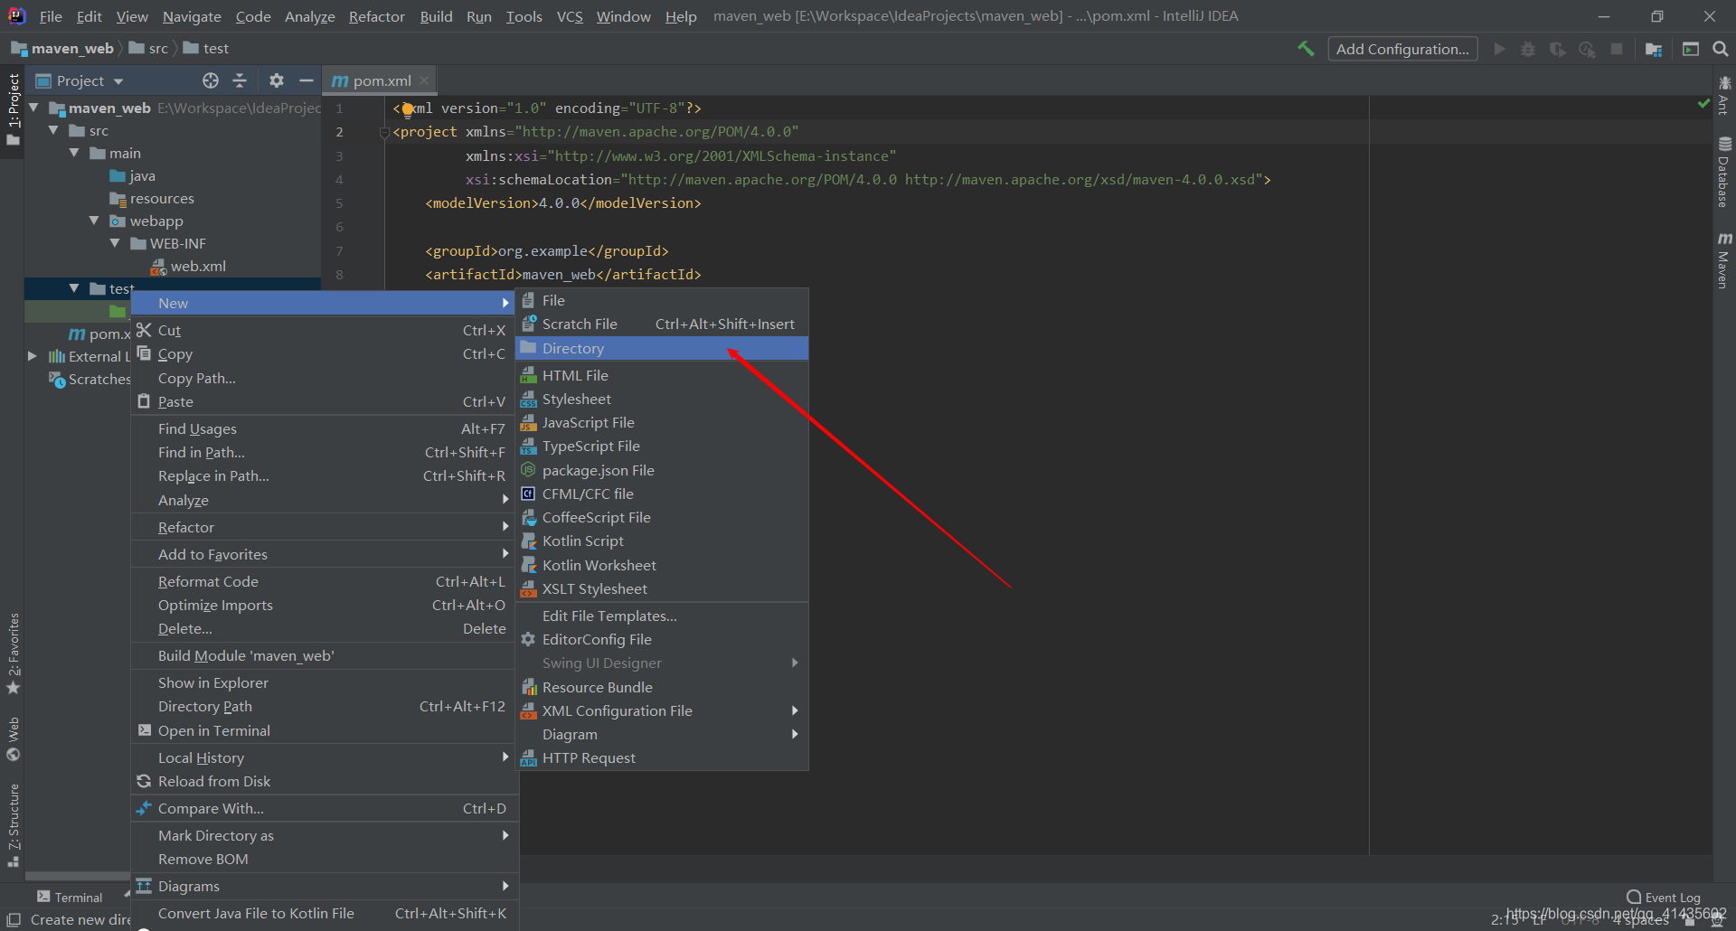Image resolution: width=1736 pixels, height=931 pixels.
Task: Open XML Configuration File submenu
Action: point(662,710)
